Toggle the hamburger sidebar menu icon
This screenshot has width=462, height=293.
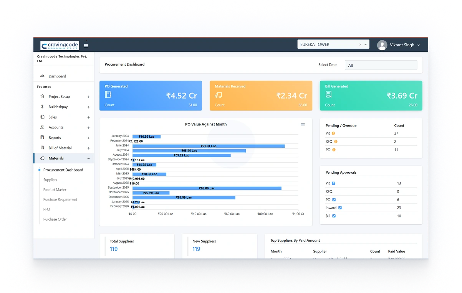(86, 45)
